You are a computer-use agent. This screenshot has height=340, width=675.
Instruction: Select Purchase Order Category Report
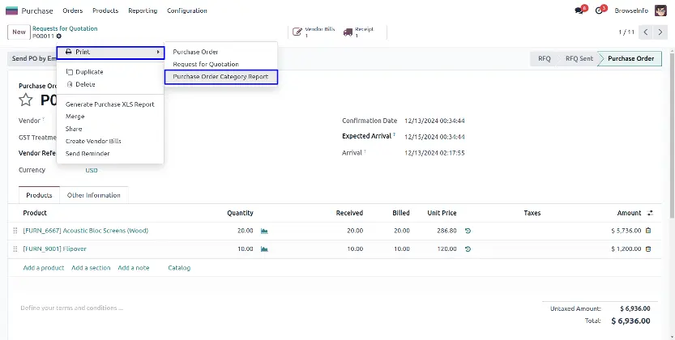tap(220, 77)
